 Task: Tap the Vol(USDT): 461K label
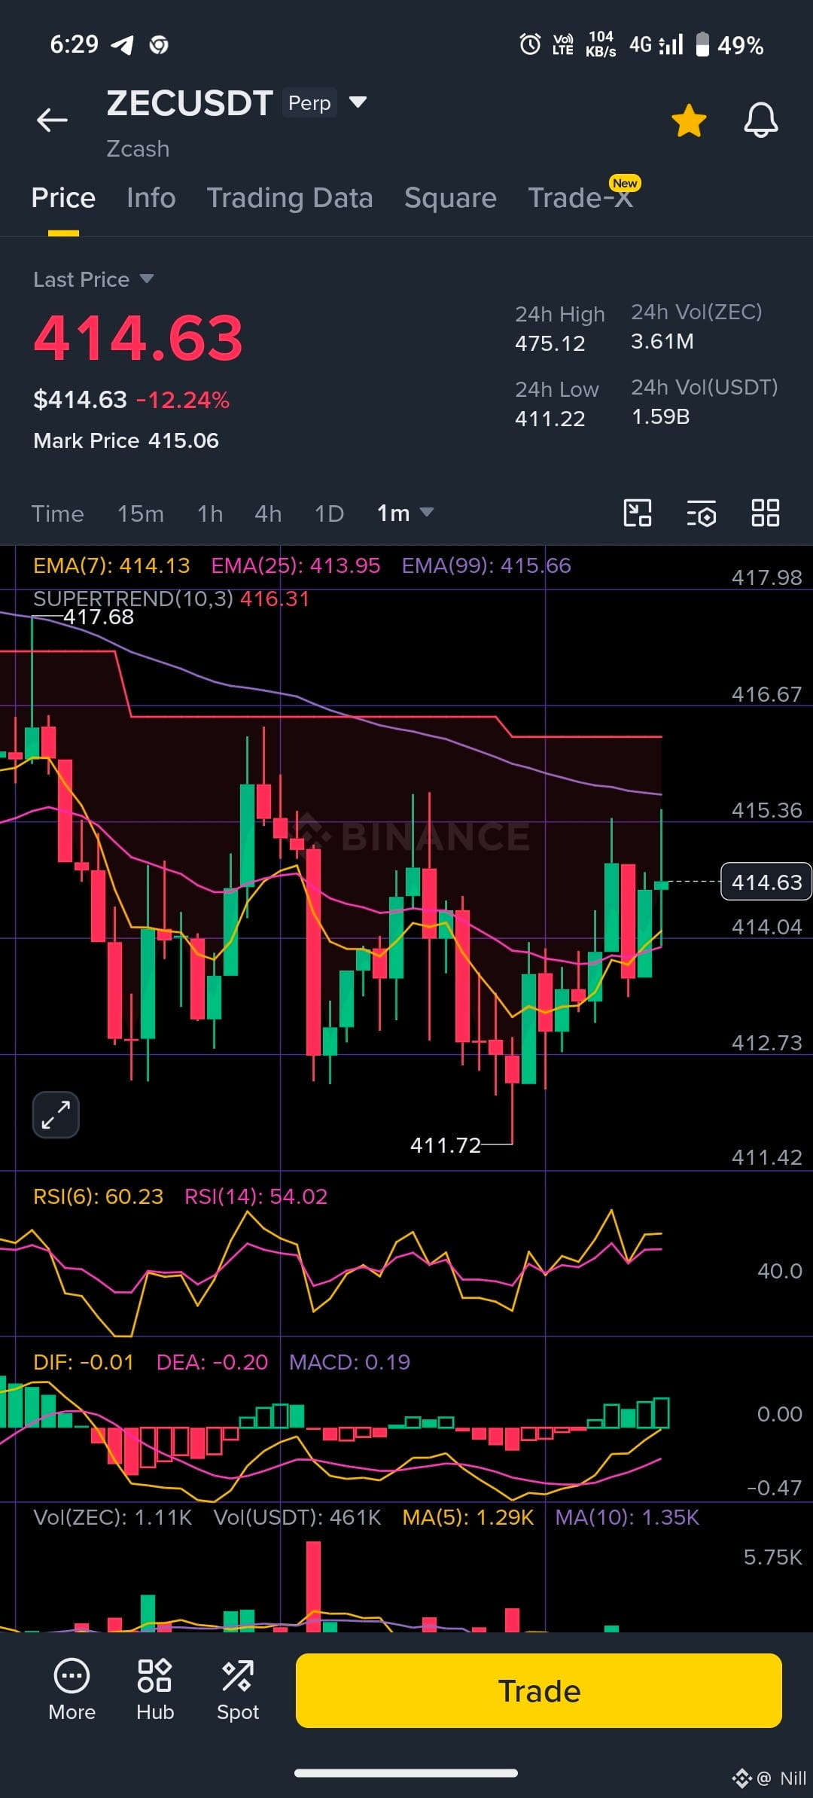(x=297, y=1517)
